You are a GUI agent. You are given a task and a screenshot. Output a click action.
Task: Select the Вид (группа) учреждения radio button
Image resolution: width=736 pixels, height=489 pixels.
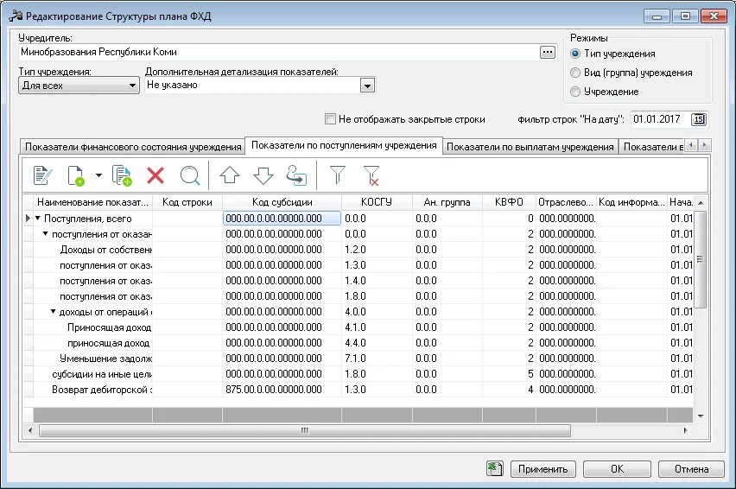pos(575,73)
